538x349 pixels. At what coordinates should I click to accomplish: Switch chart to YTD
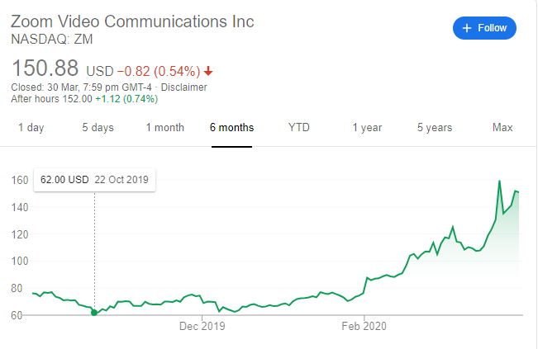tap(299, 127)
